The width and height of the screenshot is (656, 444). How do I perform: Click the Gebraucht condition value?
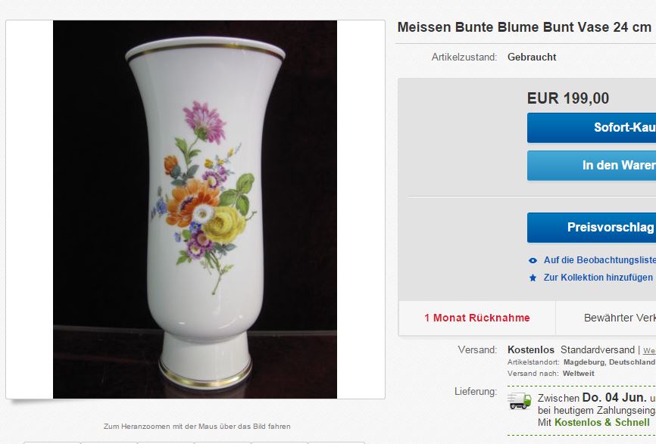pyautogui.click(x=532, y=57)
